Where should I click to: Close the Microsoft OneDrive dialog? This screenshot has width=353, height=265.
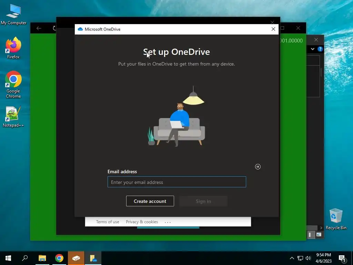coord(273,29)
